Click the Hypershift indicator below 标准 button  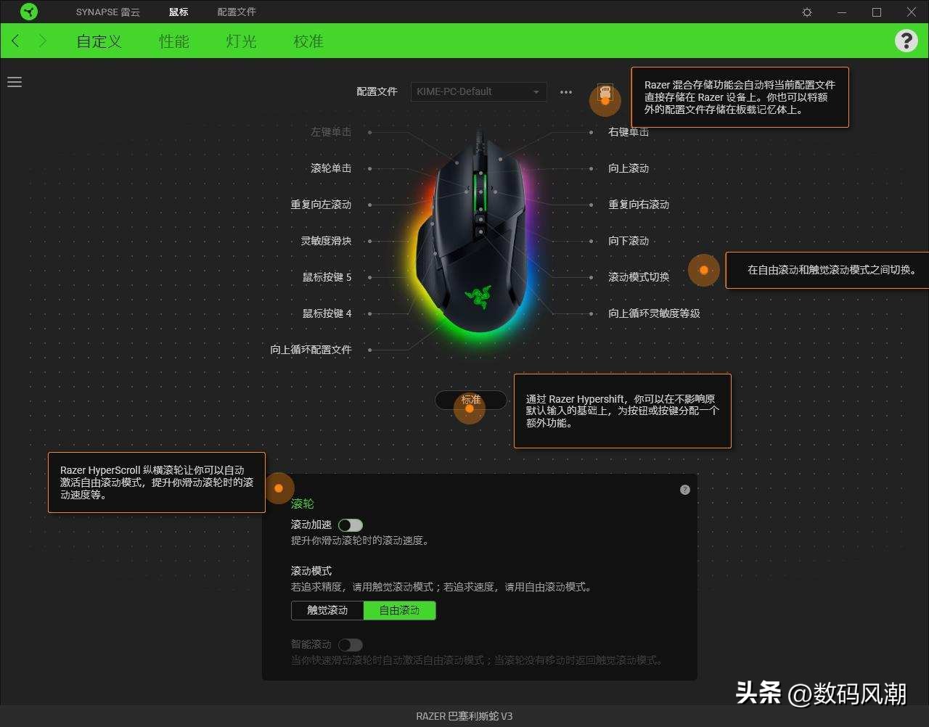470,408
